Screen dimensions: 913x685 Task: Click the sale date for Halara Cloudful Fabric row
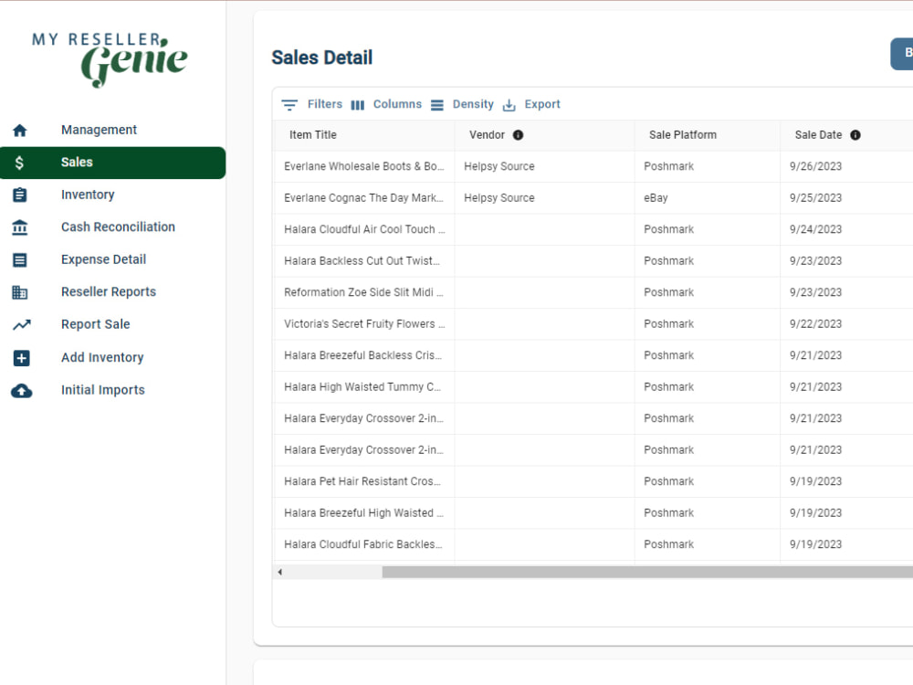[x=846, y=544]
